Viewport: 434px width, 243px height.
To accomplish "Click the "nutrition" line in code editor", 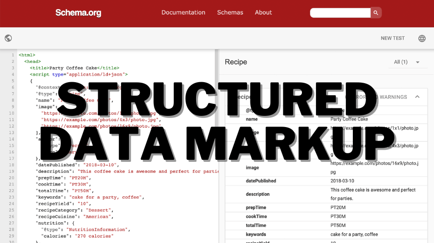I will pyautogui.click(x=55, y=223).
